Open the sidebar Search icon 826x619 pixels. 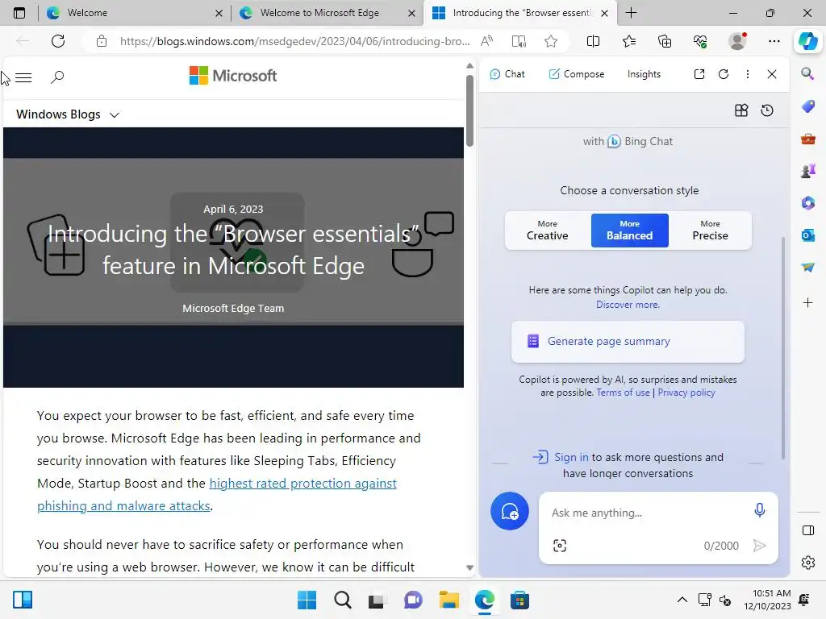pyautogui.click(x=807, y=73)
